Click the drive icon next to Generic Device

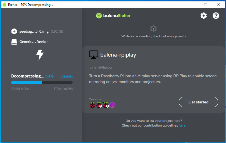tap(14, 42)
